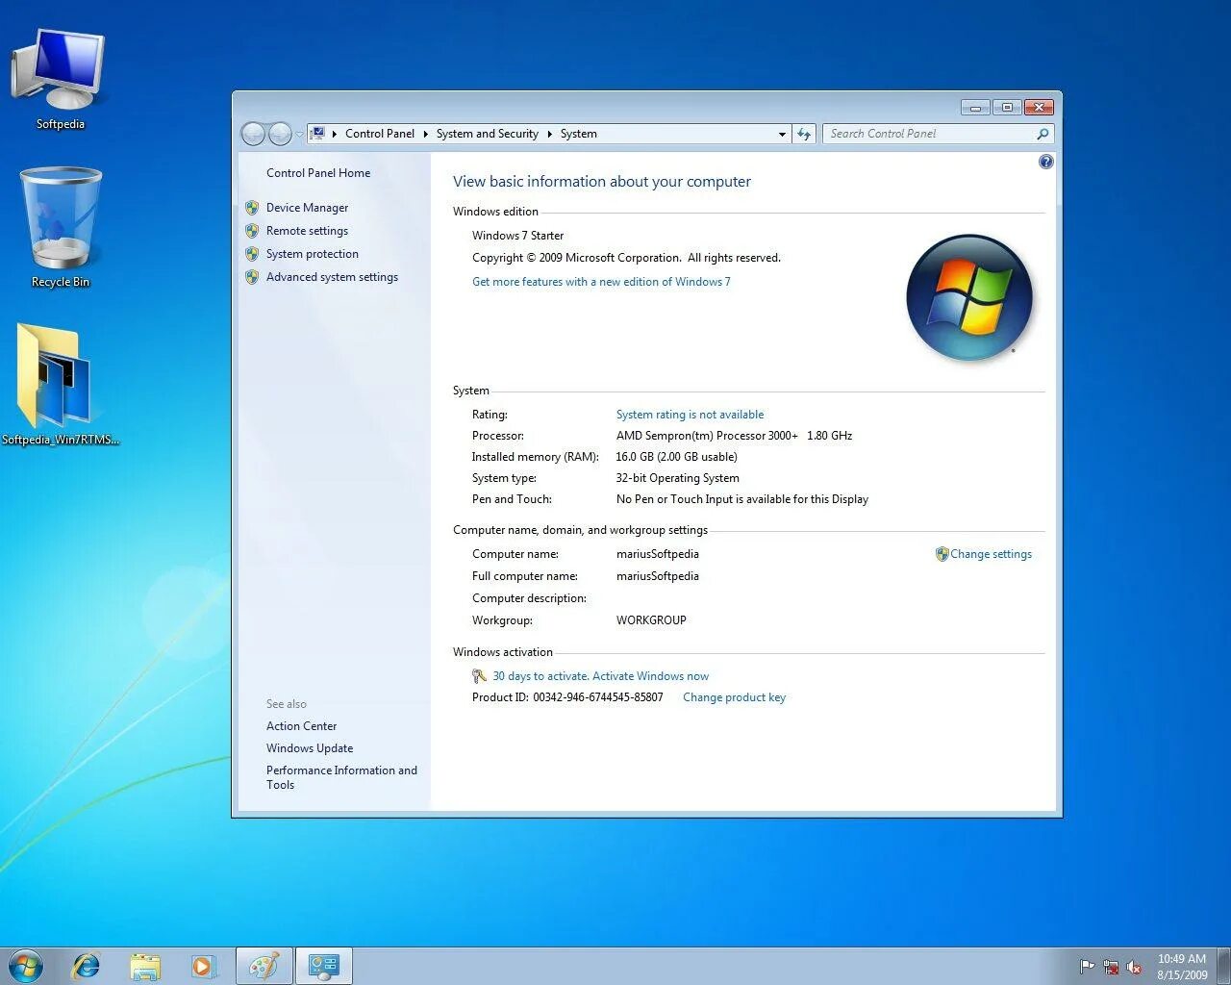Click the Windows 7 logo image

[969, 298]
